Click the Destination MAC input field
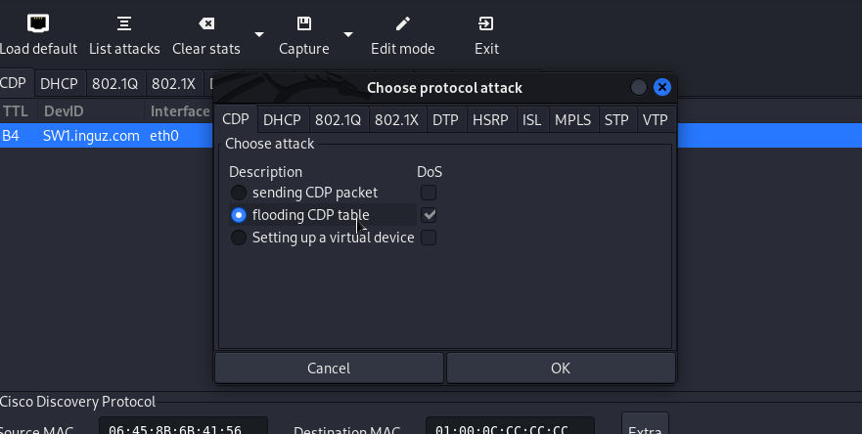Viewport: 862px width, 434px height. [x=510, y=429]
